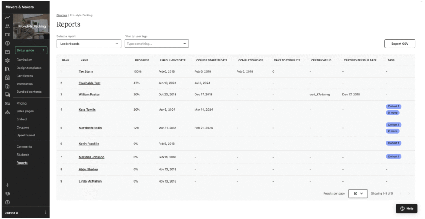The width and height of the screenshot is (425, 219).
Task: Click the Days to Complete column header
Action: [x=287, y=60]
